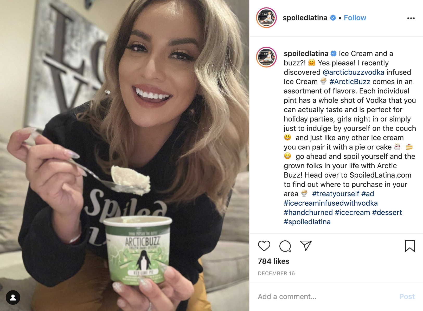Open the #ad hashtag
The height and width of the screenshot is (311, 423).
click(x=368, y=194)
